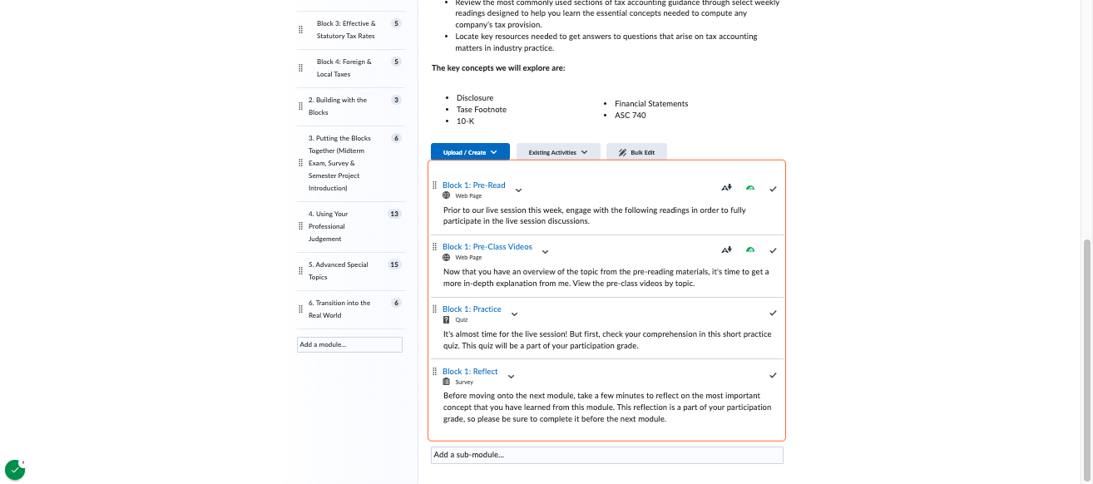The width and height of the screenshot is (1093, 484).
Task: Click completion checkmark on Block 1: Reflect
Action: pos(773,375)
